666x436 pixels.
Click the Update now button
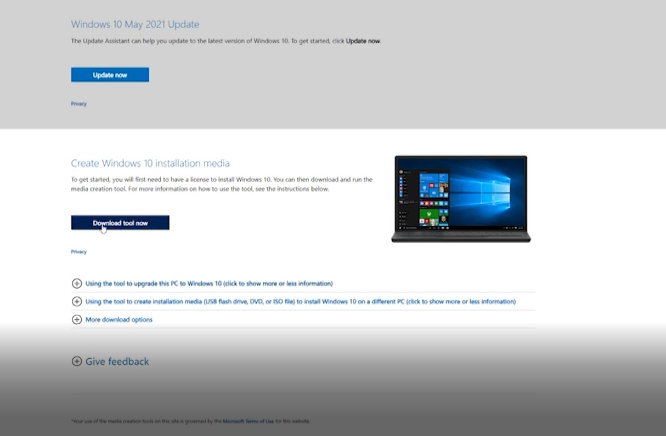click(x=110, y=75)
